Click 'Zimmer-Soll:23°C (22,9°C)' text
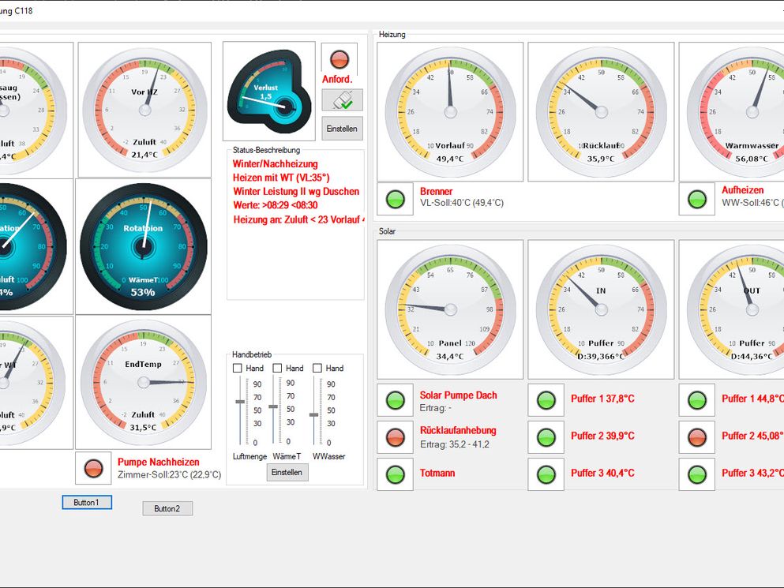Viewport: 784px width, 588px height. [x=169, y=474]
